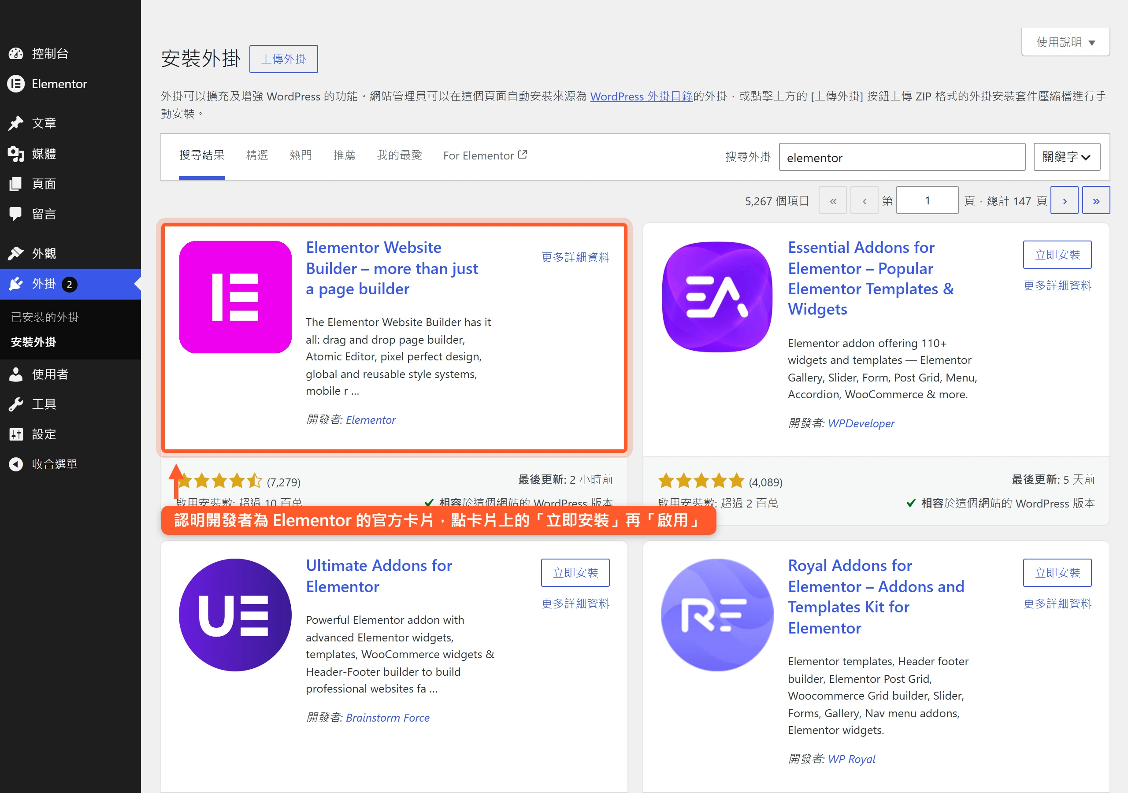Jump to last results page arrow
The height and width of the screenshot is (793, 1128).
tap(1095, 200)
